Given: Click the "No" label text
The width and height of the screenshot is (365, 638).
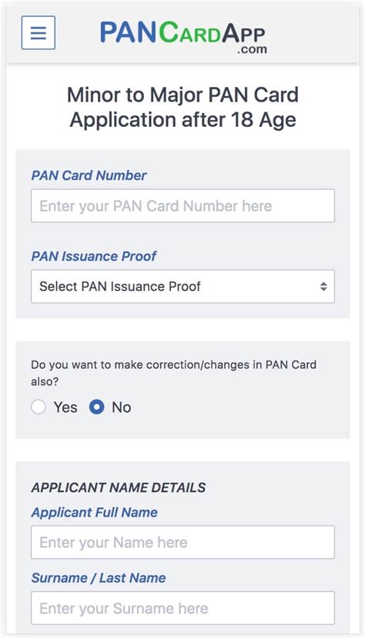Looking at the screenshot, I should (x=121, y=407).
